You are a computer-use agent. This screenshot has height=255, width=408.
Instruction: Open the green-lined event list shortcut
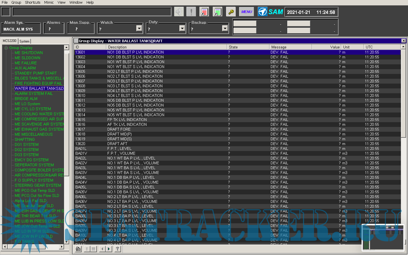(218, 12)
